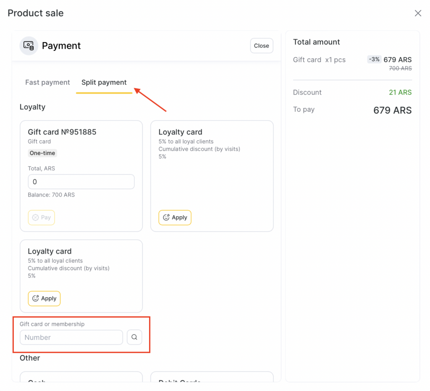Click the Balance: 700 ARS text

click(51, 195)
